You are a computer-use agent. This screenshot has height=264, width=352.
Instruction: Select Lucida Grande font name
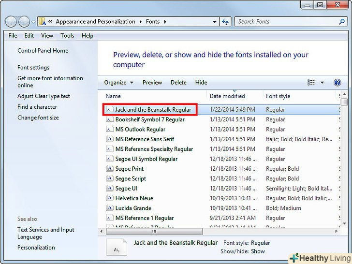(133, 208)
